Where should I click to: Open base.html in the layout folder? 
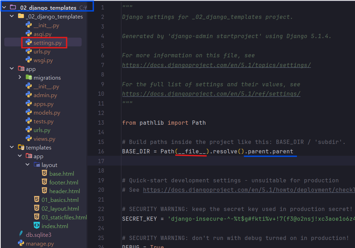coord(62,174)
